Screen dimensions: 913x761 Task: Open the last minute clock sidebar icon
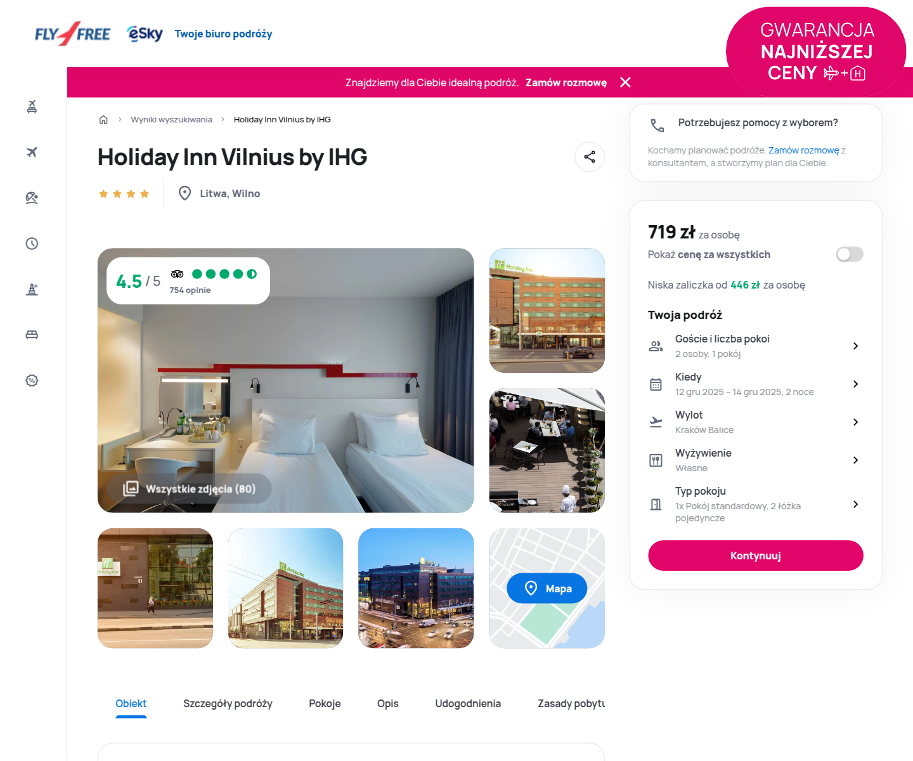coord(32,244)
